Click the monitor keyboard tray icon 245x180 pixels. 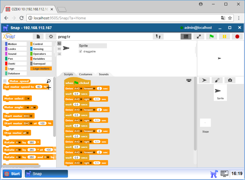click(224, 174)
